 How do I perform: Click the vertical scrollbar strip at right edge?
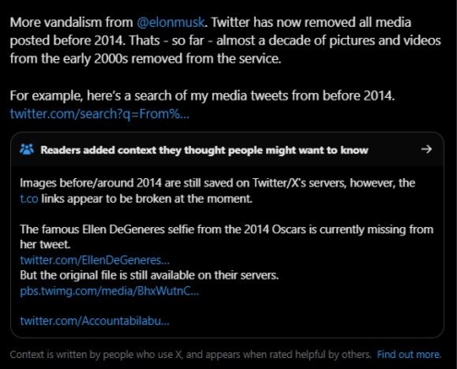pos(455,184)
